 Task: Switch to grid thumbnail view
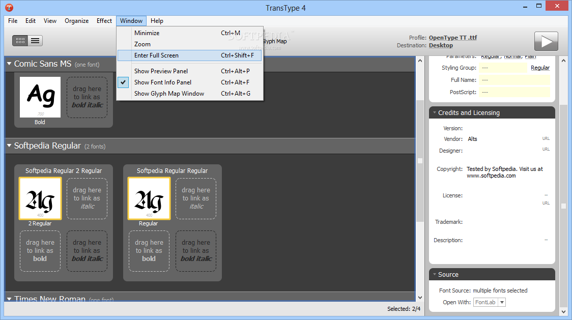pyautogui.click(x=20, y=41)
